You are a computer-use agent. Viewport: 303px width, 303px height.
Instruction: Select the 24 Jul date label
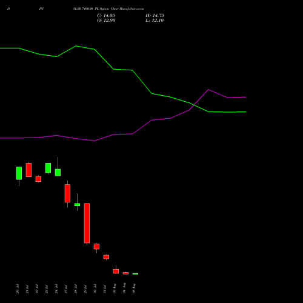56,288
